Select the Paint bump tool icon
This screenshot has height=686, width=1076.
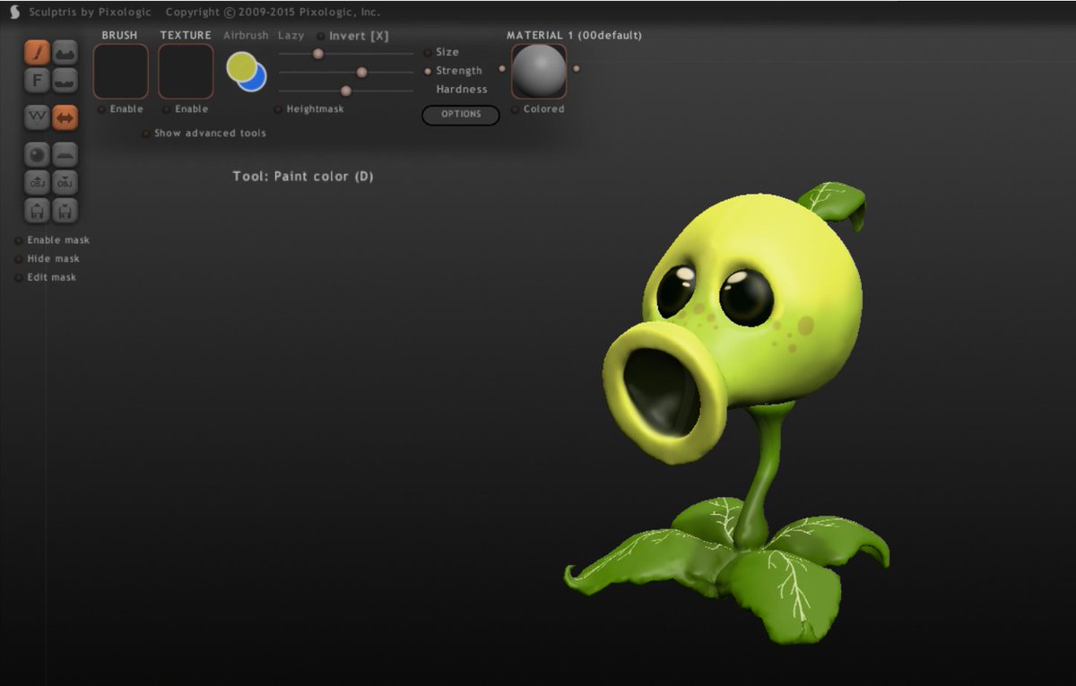tap(65, 53)
